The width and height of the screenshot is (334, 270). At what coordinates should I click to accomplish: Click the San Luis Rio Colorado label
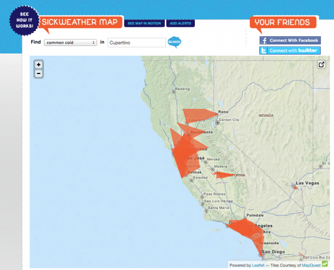[x=316, y=257]
